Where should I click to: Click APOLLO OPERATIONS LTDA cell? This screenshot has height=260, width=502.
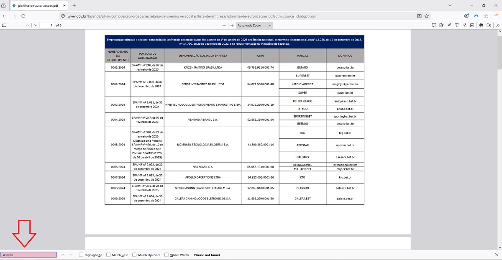(x=203, y=177)
